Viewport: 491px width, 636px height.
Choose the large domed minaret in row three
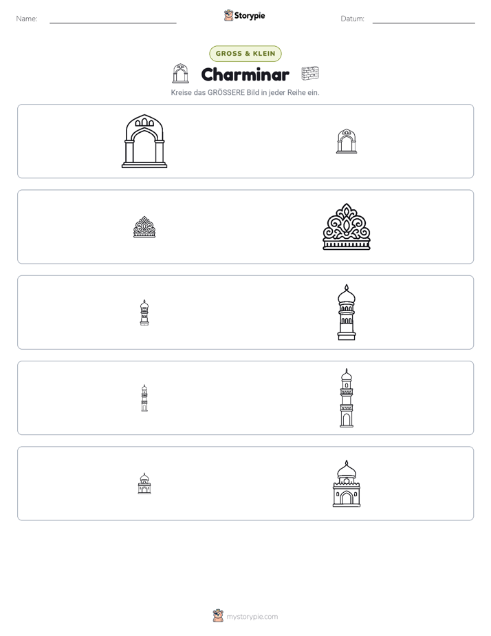(347, 312)
